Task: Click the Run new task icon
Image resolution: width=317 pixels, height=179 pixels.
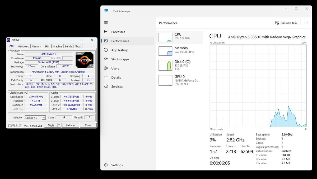Action: pos(277,23)
